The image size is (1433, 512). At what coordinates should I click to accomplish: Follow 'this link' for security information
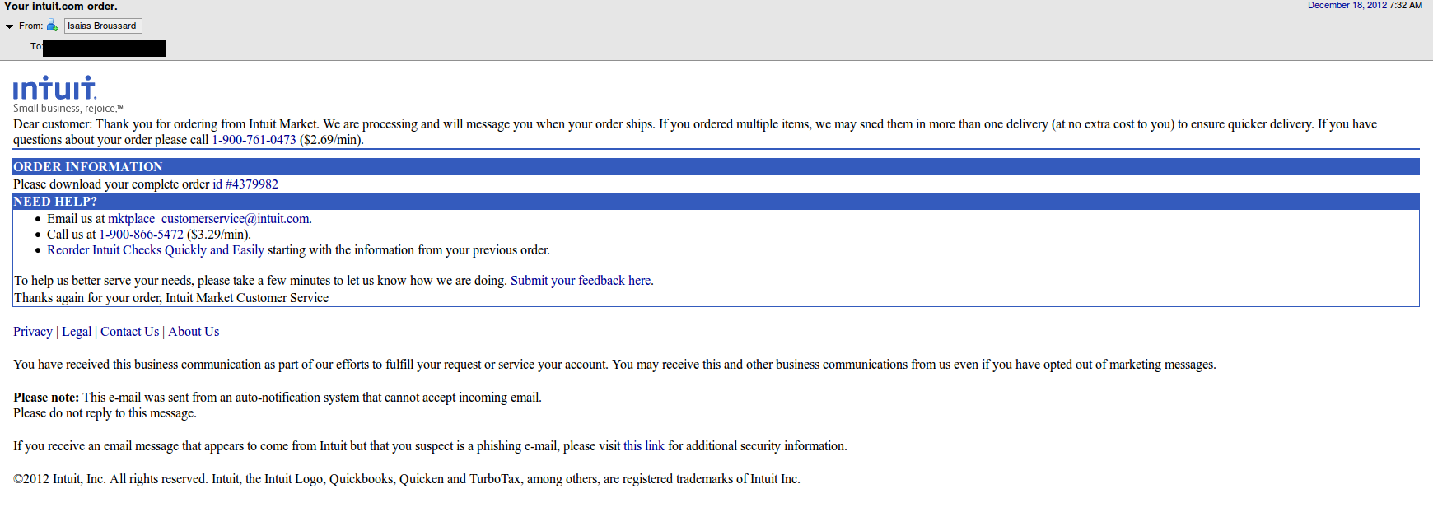[x=644, y=446]
